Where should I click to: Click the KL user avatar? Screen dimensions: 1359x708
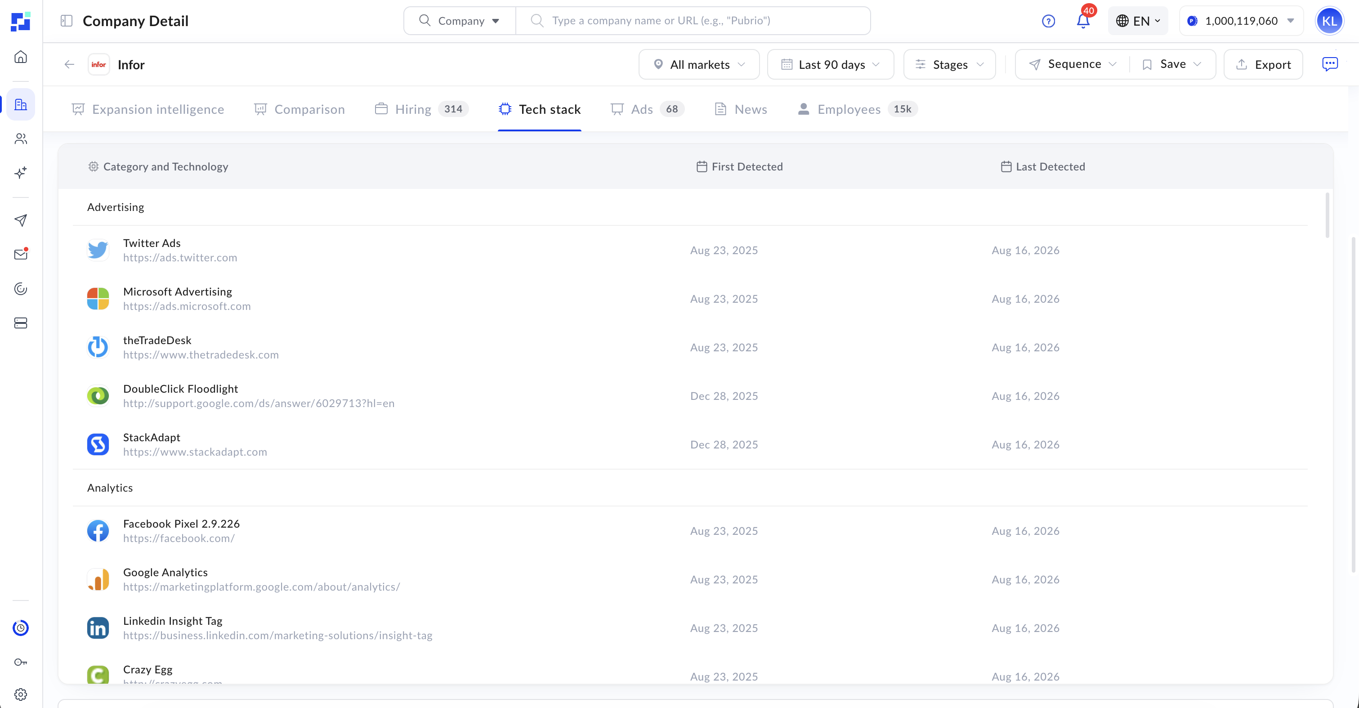click(x=1329, y=21)
